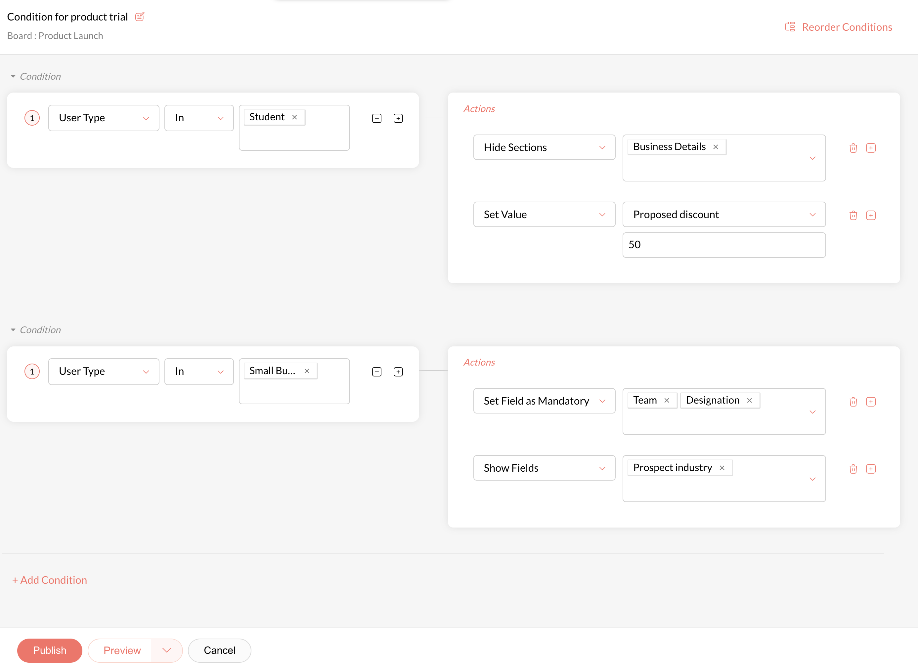Open the Preview options arrow
Screen dimensions: 918x669
point(167,650)
